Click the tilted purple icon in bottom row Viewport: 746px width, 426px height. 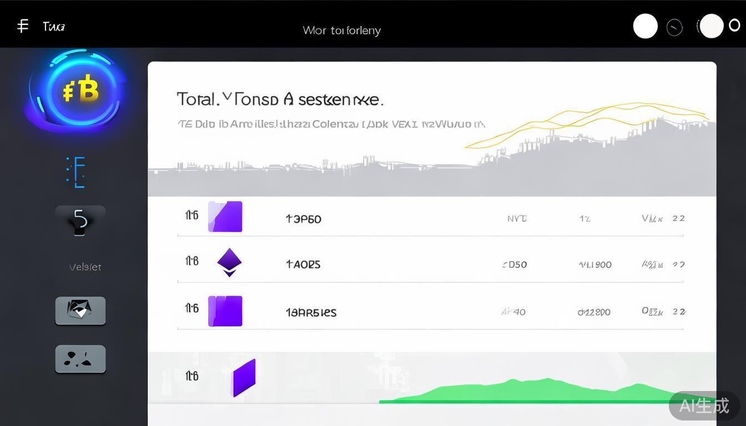[244, 377]
